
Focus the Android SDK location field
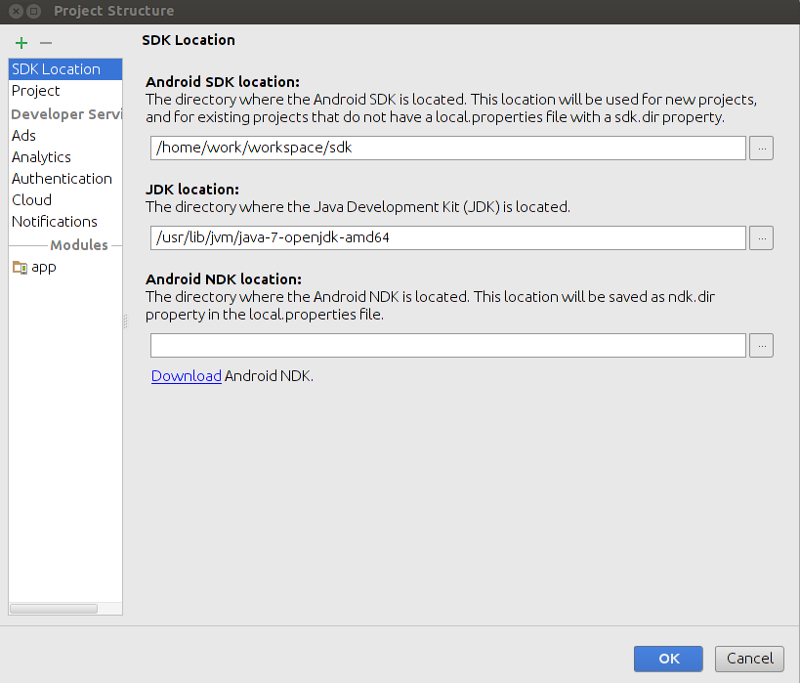pos(448,148)
